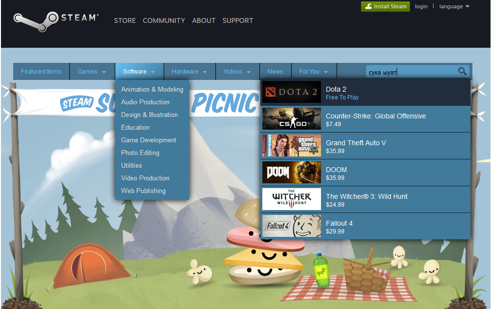Choose Photo Editing from Software menu
Image resolution: width=491 pixels, height=309 pixels.
pos(140,153)
